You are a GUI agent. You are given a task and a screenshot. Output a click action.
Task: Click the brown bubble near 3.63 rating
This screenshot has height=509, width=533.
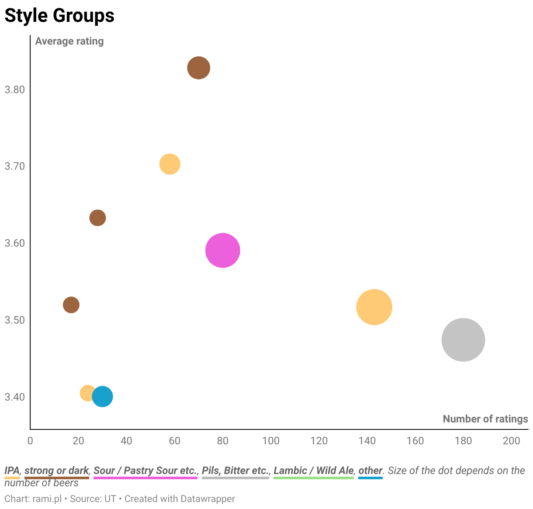point(98,218)
